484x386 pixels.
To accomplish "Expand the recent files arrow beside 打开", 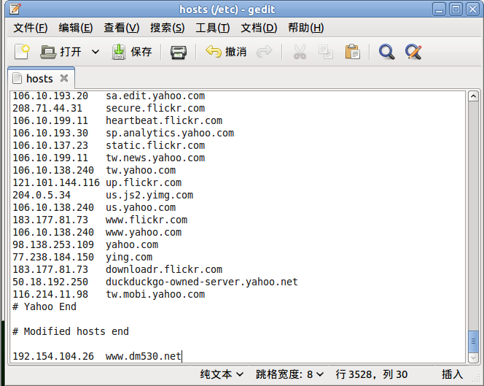I will point(95,52).
